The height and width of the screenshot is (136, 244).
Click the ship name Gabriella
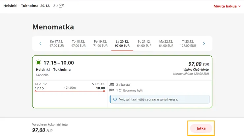42,75
